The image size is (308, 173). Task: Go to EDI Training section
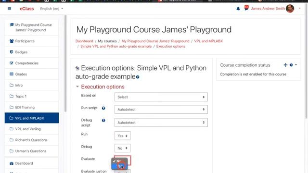click(x=32, y=107)
